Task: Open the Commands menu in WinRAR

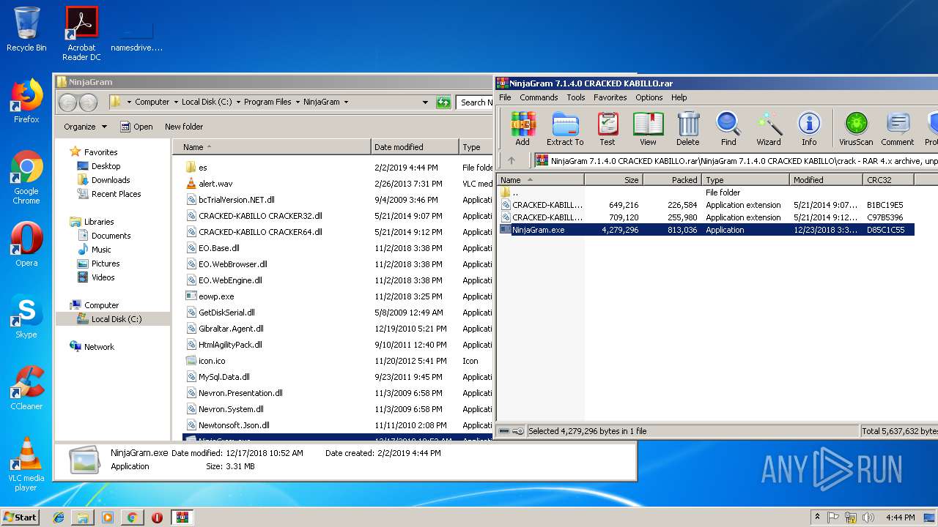Action: [x=539, y=97]
